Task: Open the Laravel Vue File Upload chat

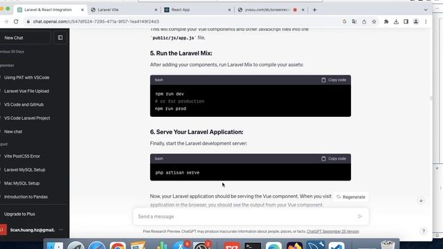Action: coord(26,91)
